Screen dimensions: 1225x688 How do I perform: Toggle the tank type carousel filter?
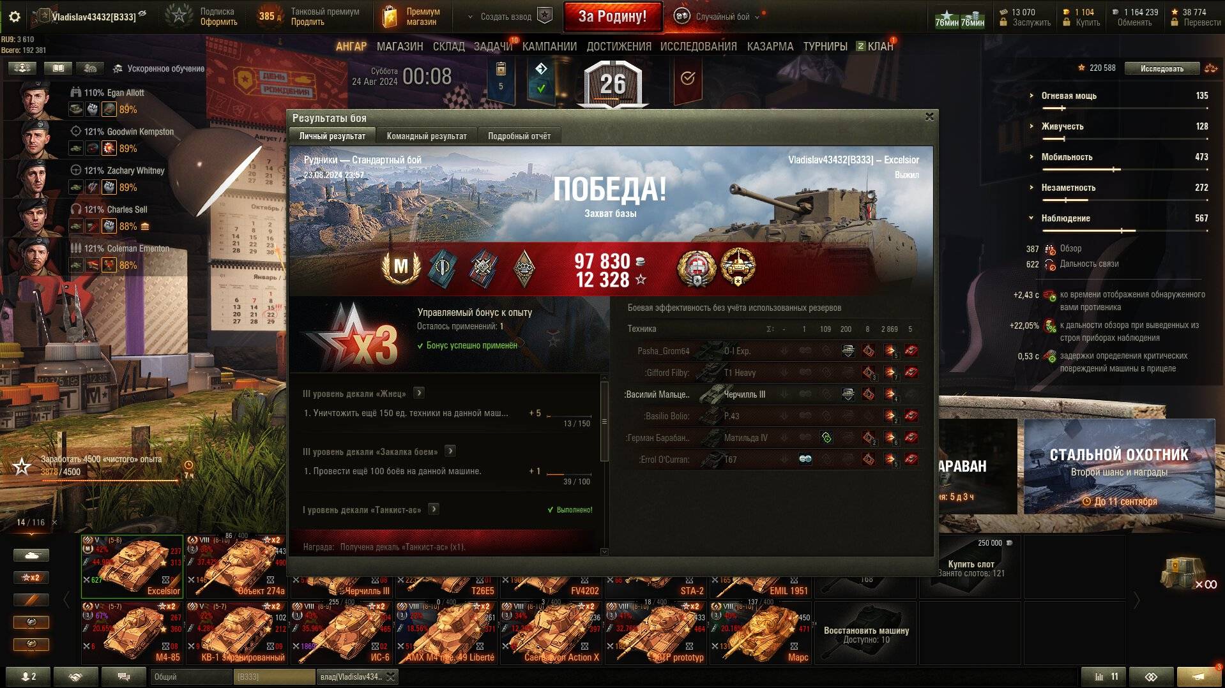click(31, 555)
